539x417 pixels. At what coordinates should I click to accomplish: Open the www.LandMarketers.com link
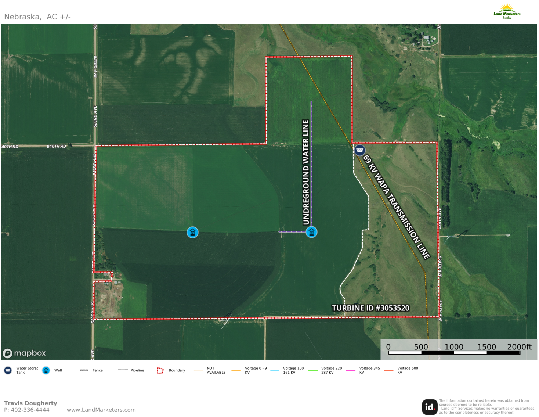101,410
